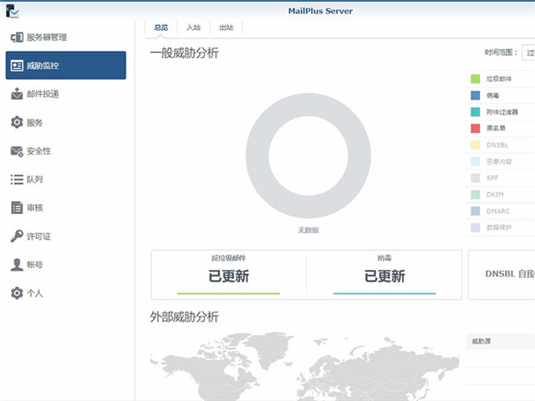Viewport: 535px width, 401px height.
Task: Click the 服务 gear icon
Action: [x=17, y=123]
